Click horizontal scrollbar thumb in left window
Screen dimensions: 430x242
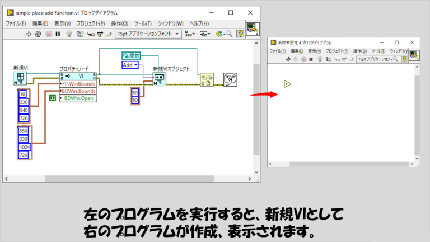point(129,179)
